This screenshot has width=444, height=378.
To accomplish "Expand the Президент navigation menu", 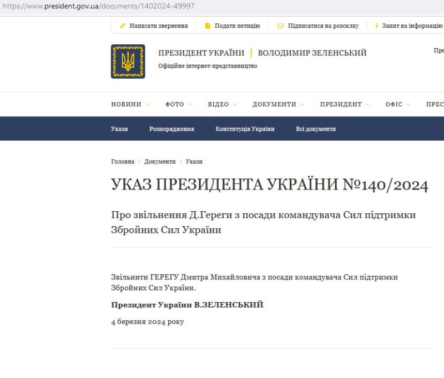I will pos(344,104).
